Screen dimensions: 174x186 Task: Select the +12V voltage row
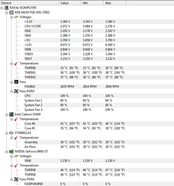coord(99,45)
